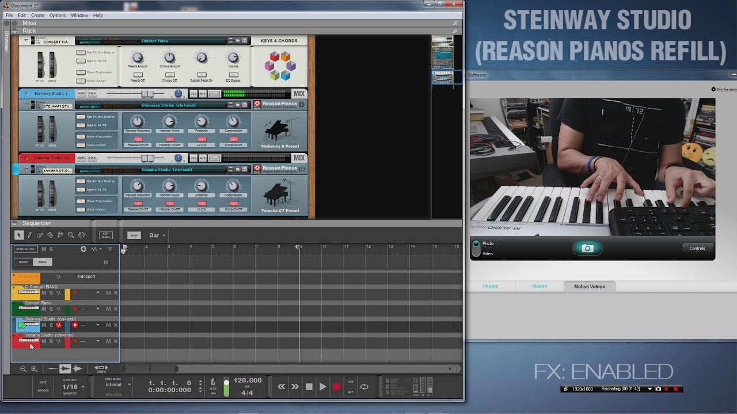Click the TAP tempo button
The height and width of the screenshot is (414, 737).
pos(247,387)
